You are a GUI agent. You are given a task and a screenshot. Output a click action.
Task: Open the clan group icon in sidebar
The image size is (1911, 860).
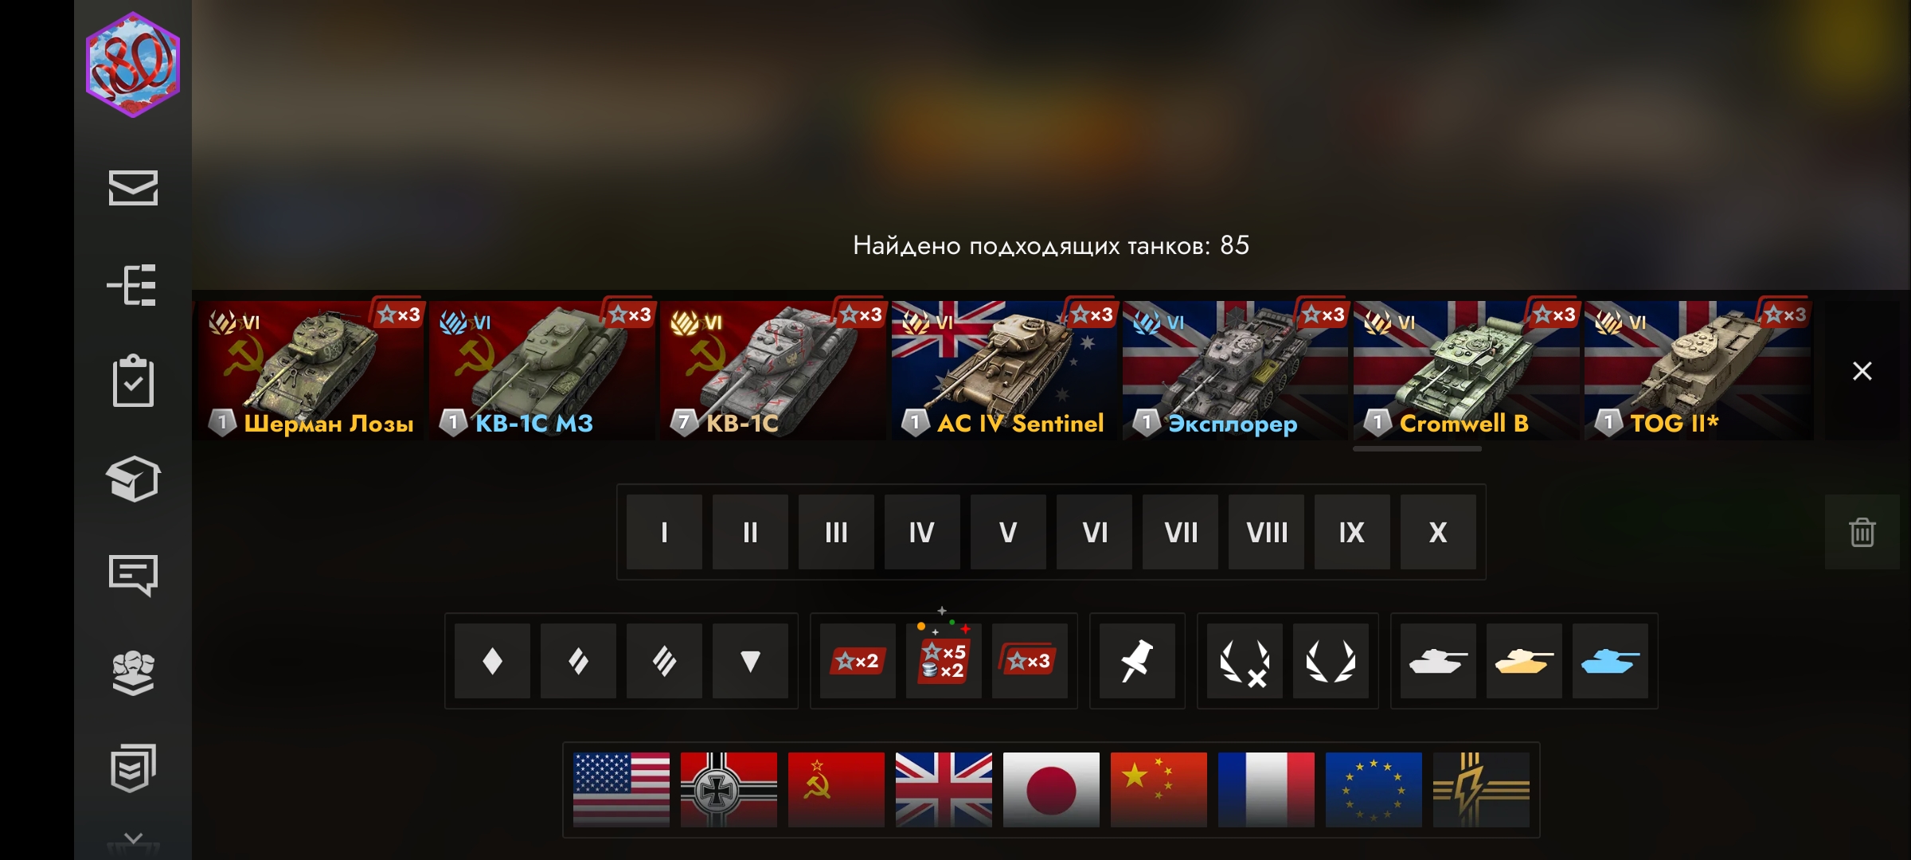click(133, 672)
